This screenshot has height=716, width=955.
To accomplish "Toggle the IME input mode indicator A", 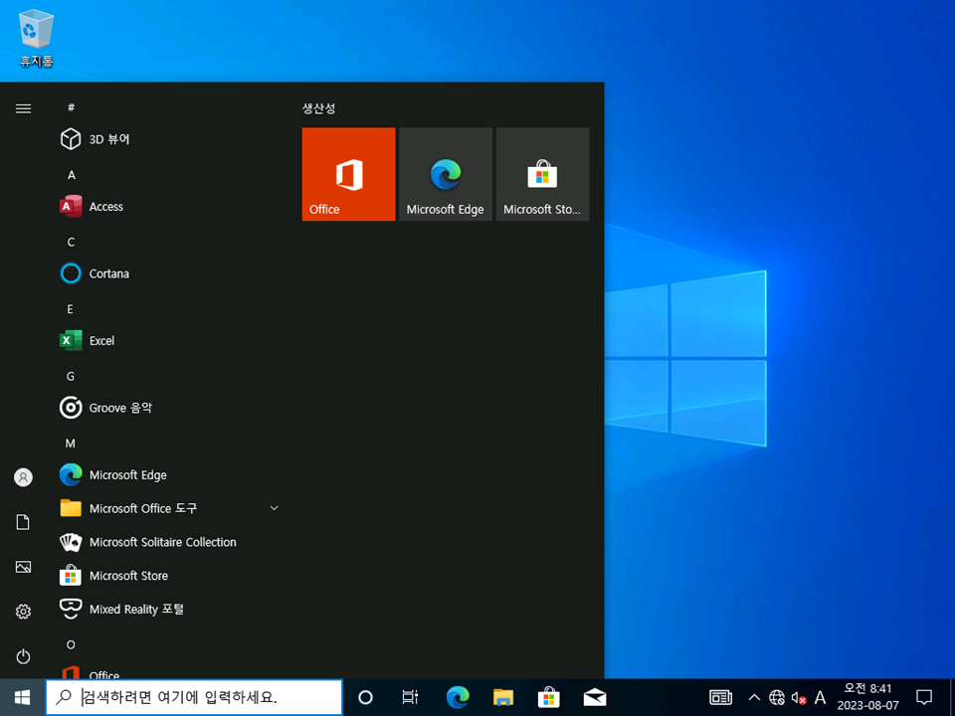I will tap(821, 697).
